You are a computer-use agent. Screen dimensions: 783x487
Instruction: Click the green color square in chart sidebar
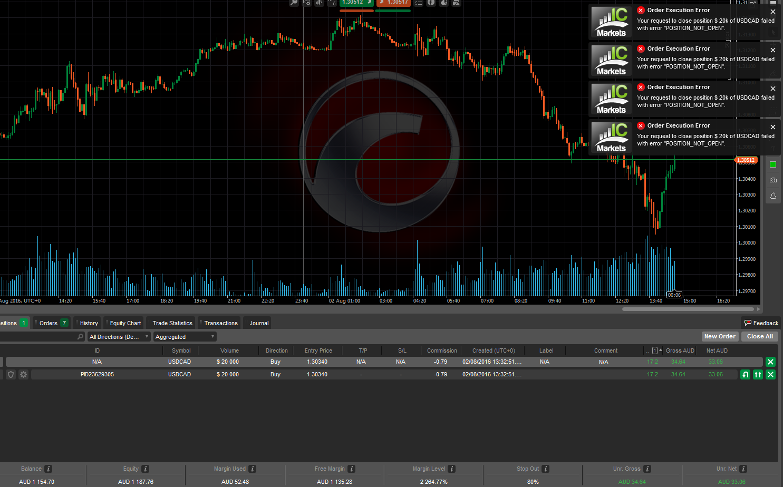[773, 164]
